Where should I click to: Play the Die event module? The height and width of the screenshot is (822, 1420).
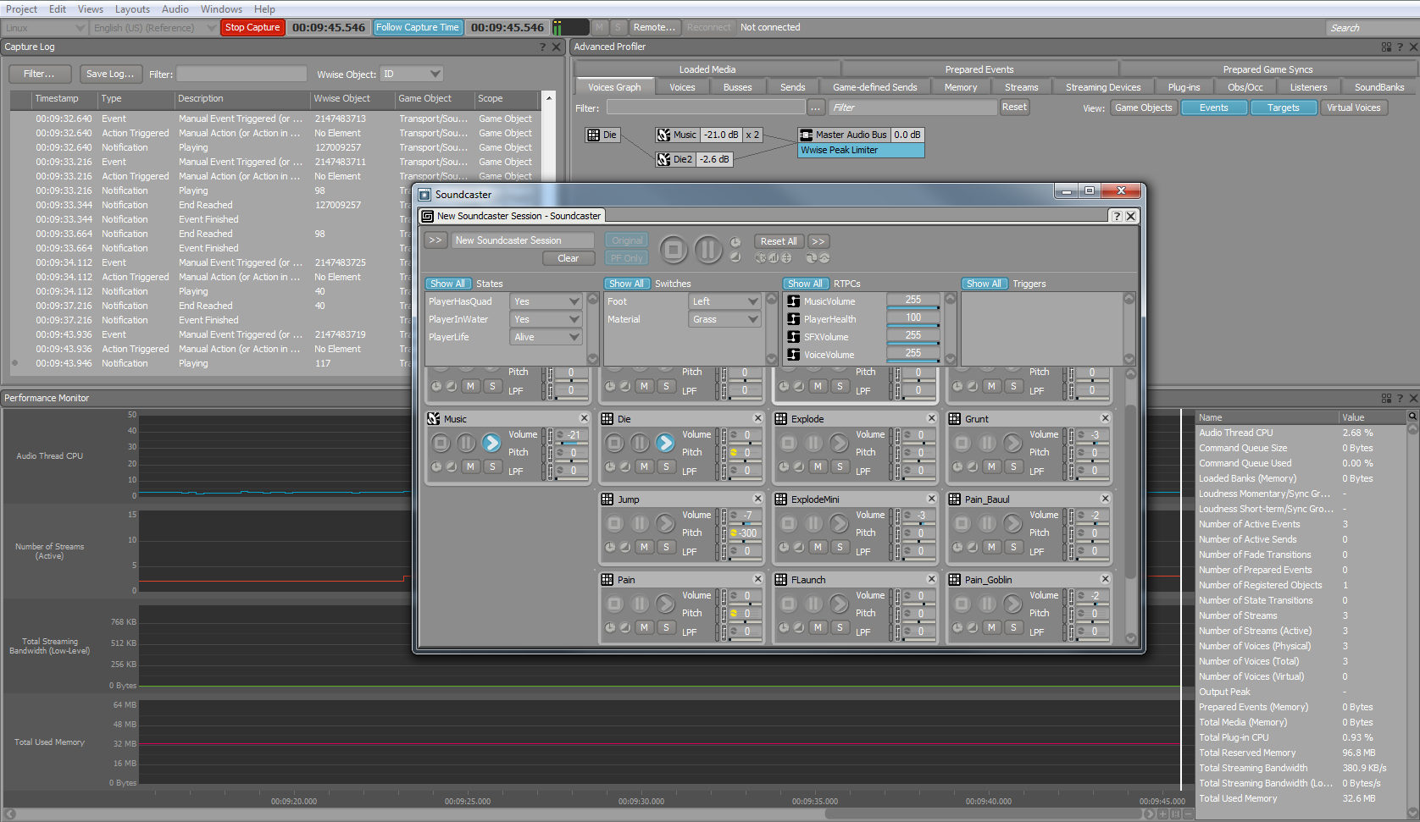665,443
